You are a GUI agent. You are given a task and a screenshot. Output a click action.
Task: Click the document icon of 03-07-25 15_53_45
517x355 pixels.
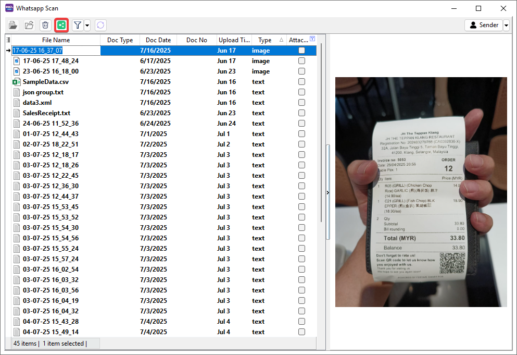17,207
